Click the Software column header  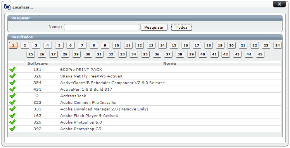coord(37,63)
